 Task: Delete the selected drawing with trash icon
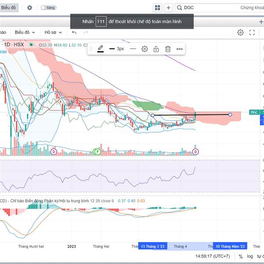168,49
